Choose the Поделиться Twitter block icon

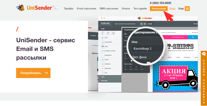click(x=102, y=68)
